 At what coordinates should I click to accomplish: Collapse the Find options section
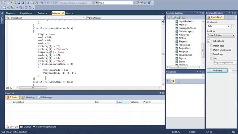[209, 41]
